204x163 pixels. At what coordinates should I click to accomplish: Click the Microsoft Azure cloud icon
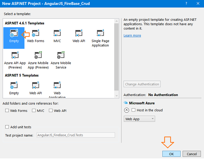tap(125, 103)
